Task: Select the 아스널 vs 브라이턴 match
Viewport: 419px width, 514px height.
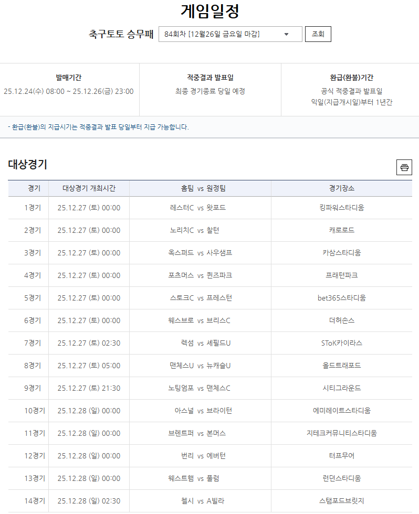Action: point(200,411)
